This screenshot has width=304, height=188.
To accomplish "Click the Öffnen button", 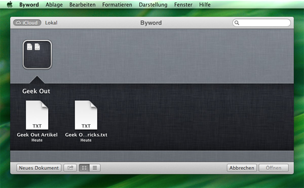I will pos(274,168).
